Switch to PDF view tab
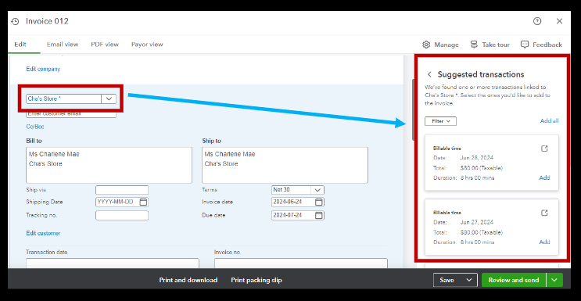The height and width of the screenshot is (301, 581). coord(105,45)
